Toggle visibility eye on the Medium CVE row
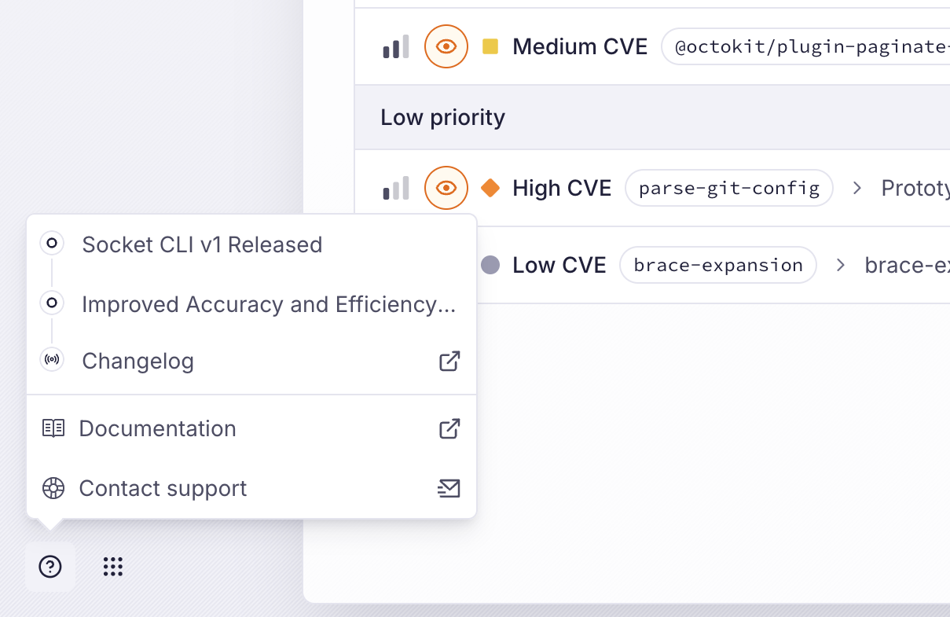Screen dimensions: 950x617 (446, 46)
